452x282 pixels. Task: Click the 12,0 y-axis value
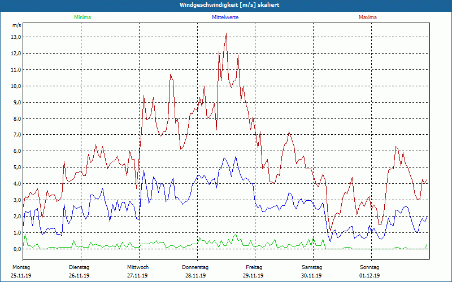(x=16, y=54)
